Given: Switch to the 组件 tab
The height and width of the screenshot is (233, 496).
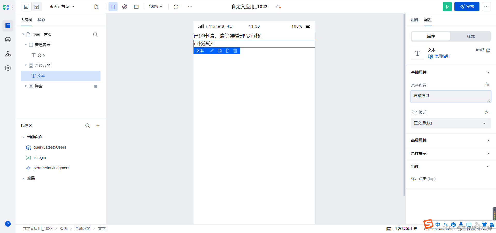Looking at the screenshot, I should coord(415,20).
